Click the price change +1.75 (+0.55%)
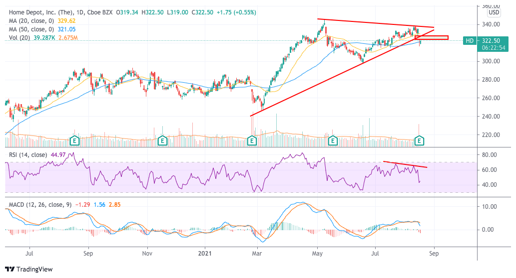Image resolution: width=516 pixels, height=278 pixels. pyautogui.click(x=236, y=12)
